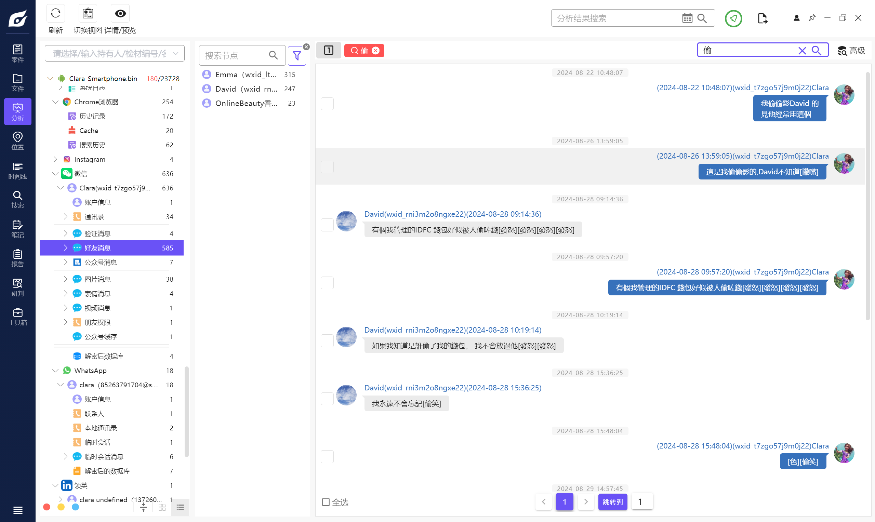Click the switch view (切换视图) icon
Viewport: 875px width, 522px height.
(x=88, y=14)
